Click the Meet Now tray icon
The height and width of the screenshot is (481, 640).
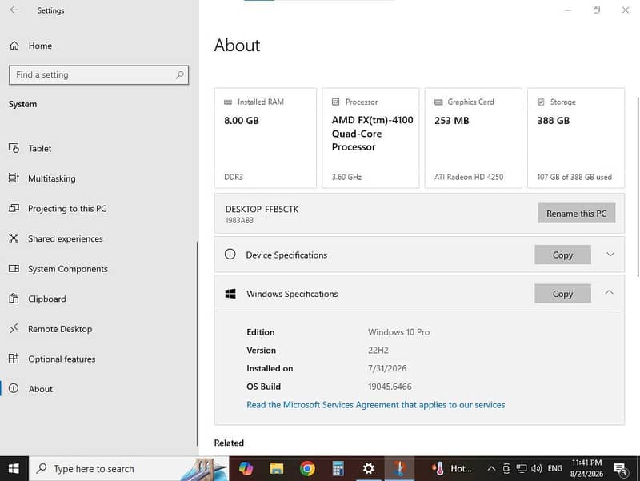(x=506, y=468)
